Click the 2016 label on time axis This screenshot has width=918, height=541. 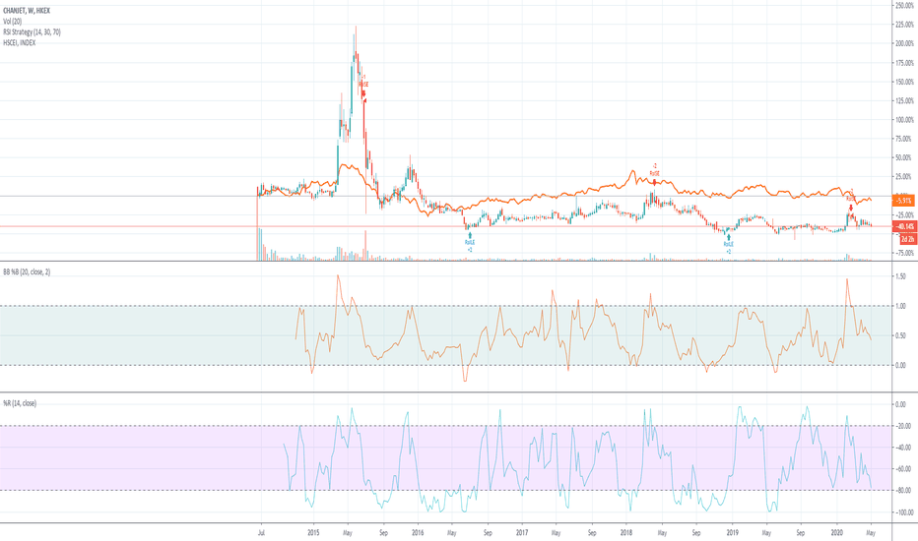(x=418, y=533)
